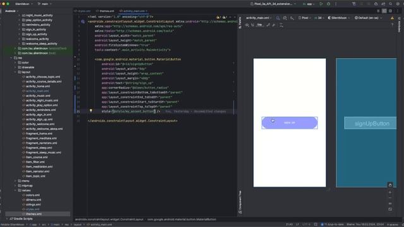
Task: Click the intention lightbulb on line 21
Action: tap(91, 111)
